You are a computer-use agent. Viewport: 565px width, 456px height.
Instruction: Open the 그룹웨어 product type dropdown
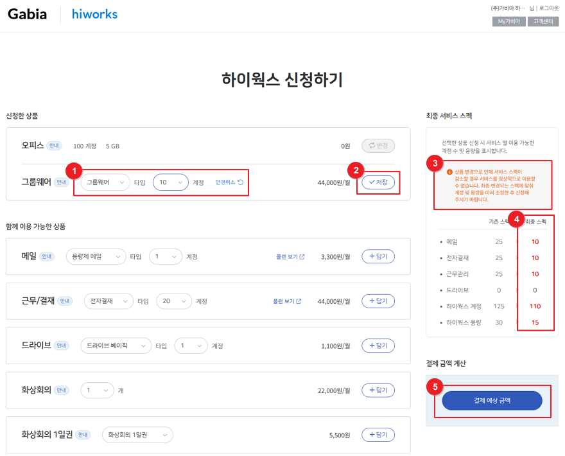[105, 182]
